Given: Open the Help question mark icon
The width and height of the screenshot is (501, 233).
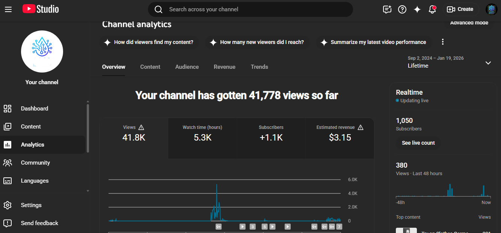Looking at the screenshot, I should [402, 9].
